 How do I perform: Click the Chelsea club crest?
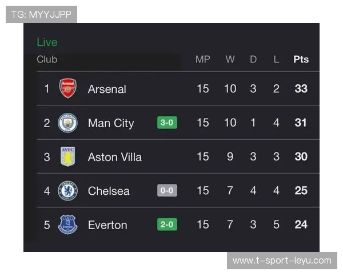[x=68, y=191]
